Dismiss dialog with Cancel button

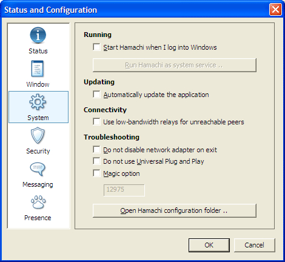tap(254, 245)
